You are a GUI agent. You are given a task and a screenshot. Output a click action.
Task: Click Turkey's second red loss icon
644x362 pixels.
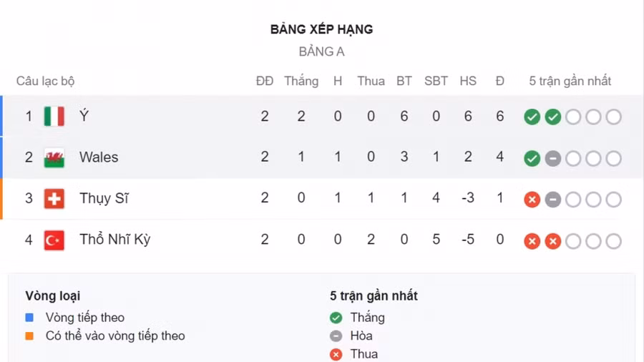point(552,241)
